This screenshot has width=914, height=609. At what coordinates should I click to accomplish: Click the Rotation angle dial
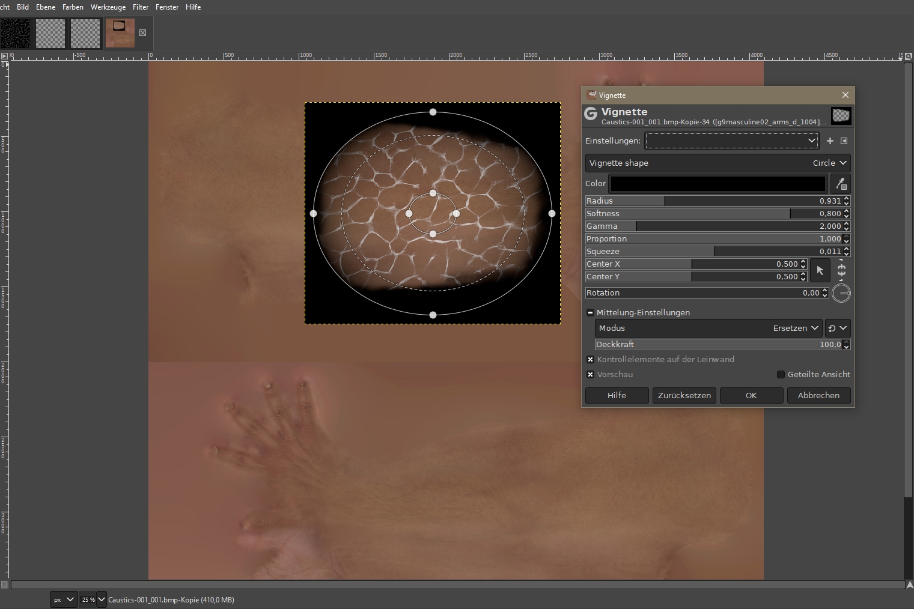point(841,293)
